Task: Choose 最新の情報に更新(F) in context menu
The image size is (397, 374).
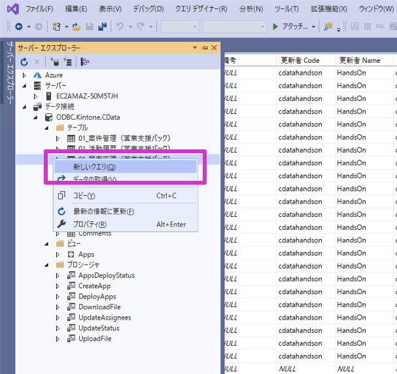Action: (x=126, y=211)
